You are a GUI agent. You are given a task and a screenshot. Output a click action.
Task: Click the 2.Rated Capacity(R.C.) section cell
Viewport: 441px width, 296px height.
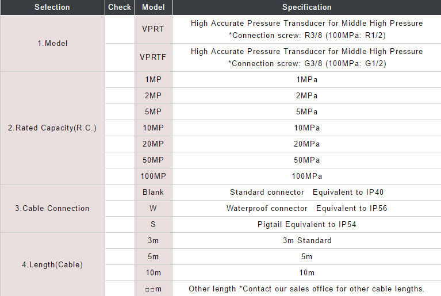pyautogui.click(x=52, y=128)
